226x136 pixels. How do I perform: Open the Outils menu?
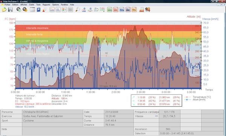(x=32, y=5)
